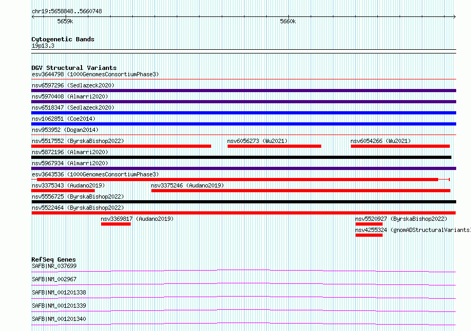This screenshot has width=471, height=331.
Task: Click the right scroll arrow on ruler
Action: [454, 17]
